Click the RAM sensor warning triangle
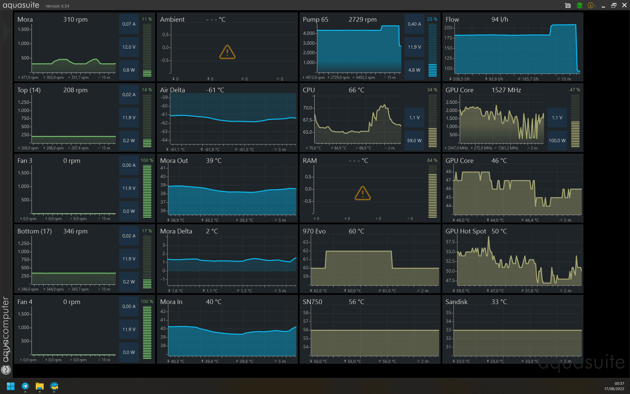The image size is (630, 394). 363,193
